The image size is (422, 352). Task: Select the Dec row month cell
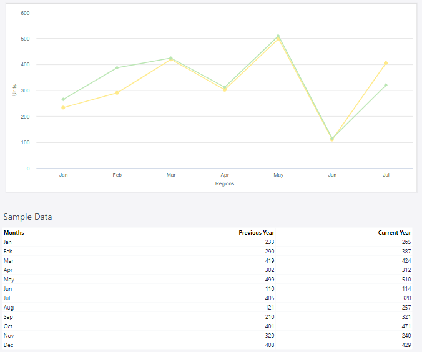(x=8, y=345)
